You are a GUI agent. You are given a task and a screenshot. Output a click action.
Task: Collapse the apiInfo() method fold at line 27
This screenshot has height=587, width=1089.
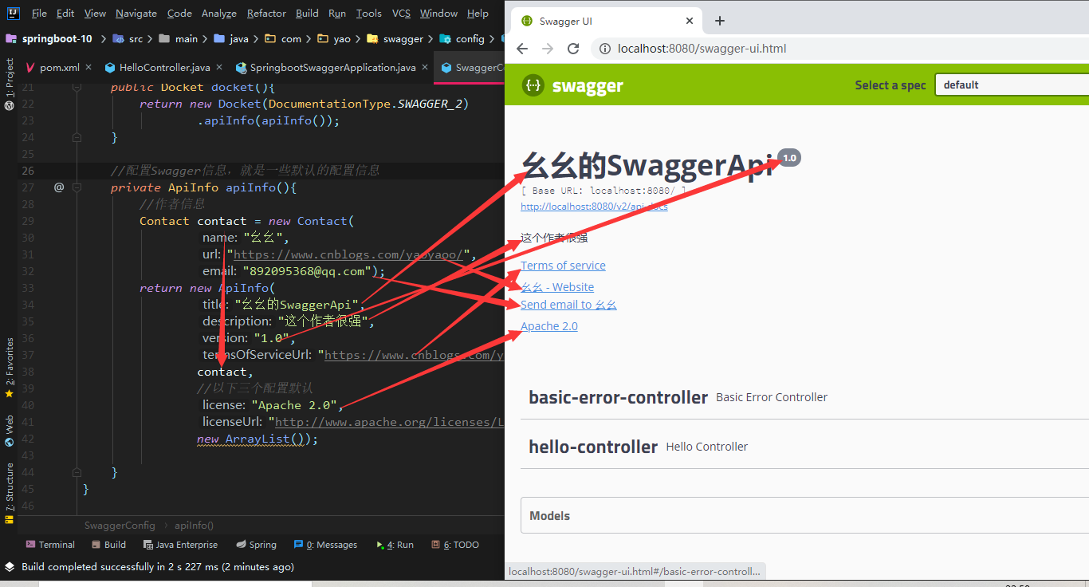point(77,187)
